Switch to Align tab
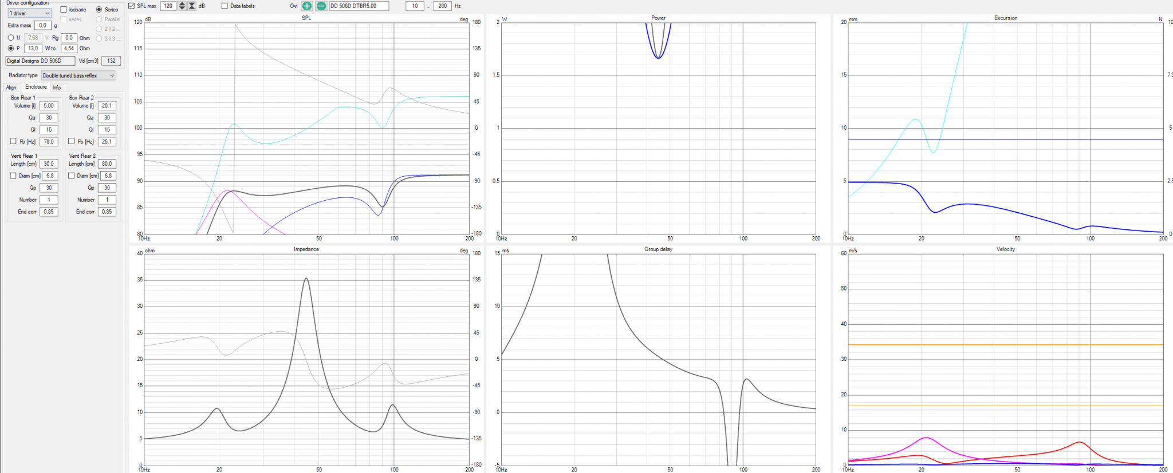The width and height of the screenshot is (1173, 473). point(11,88)
